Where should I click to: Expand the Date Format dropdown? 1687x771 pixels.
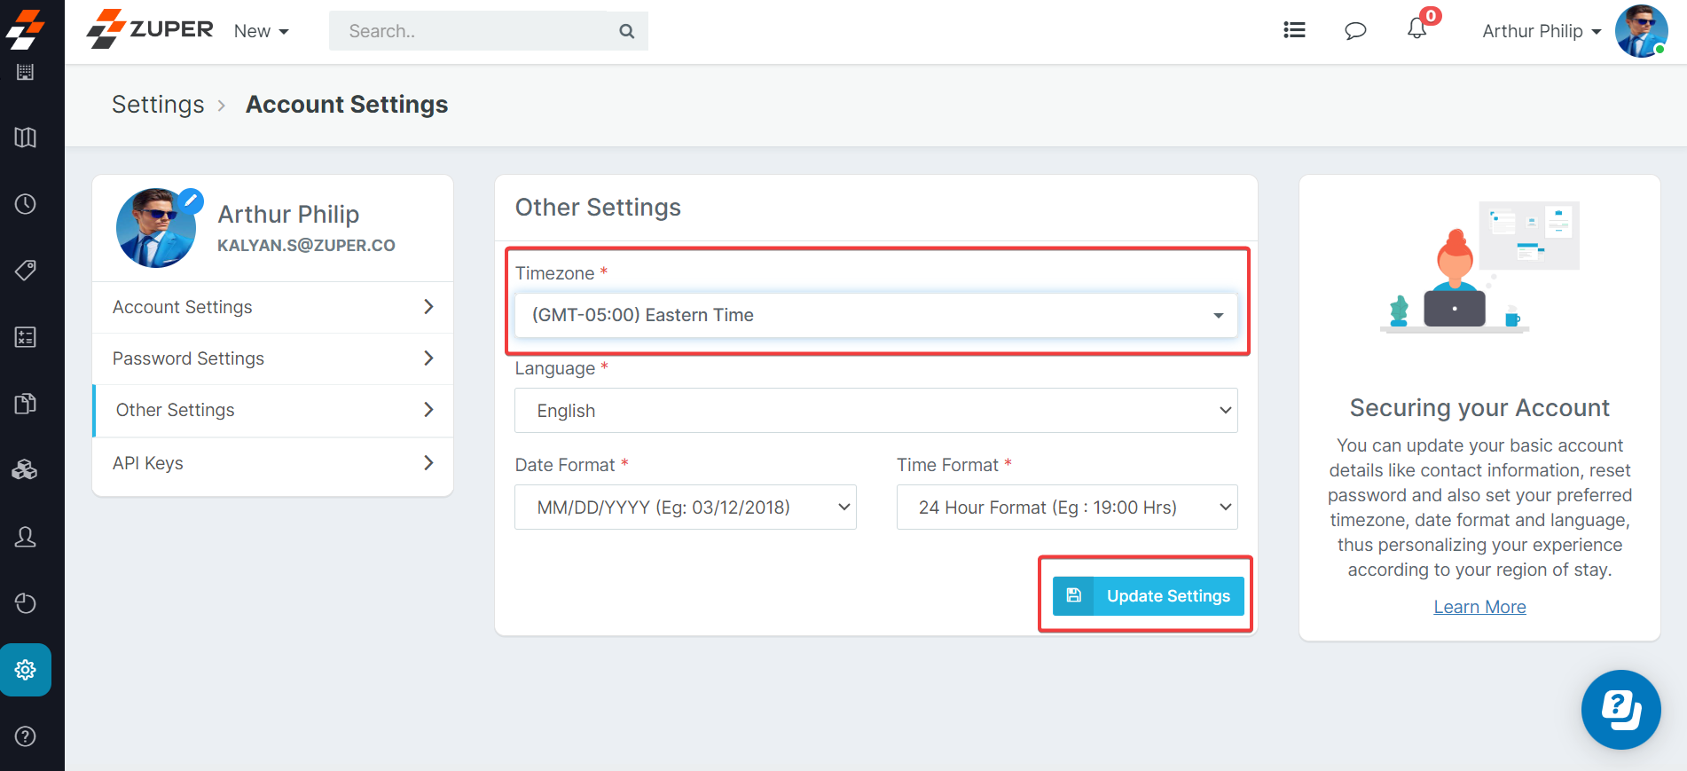pos(685,507)
